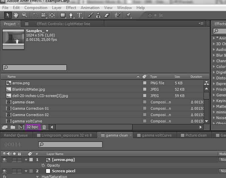Toggle visibility of Screen pixel layer

[4, 171]
